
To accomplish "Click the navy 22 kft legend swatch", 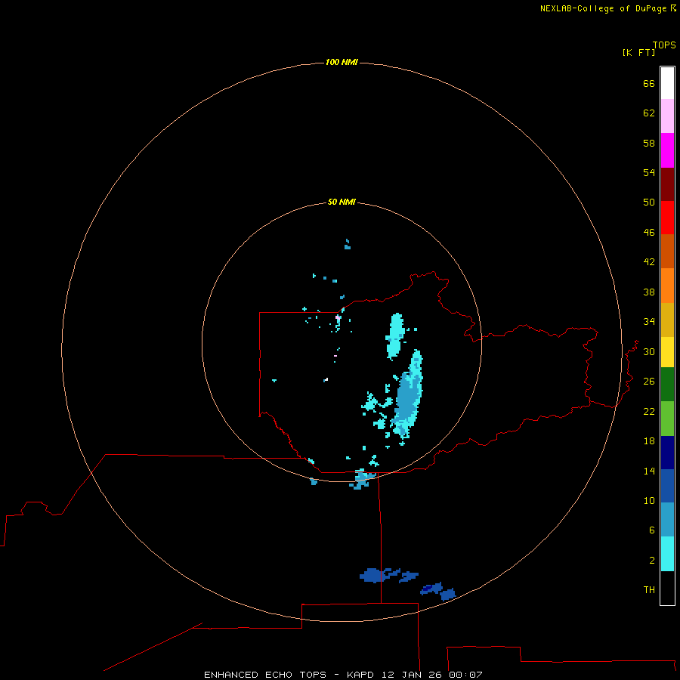I will [667, 453].
